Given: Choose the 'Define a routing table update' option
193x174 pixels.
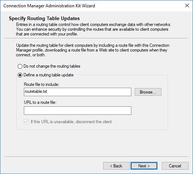Looking at the screenshot, I should (20, 75).
